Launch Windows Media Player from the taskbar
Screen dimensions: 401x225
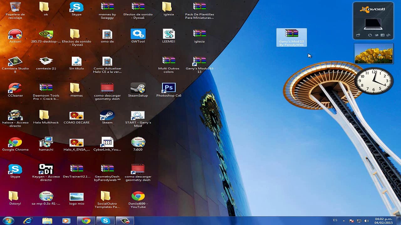click(66, 221)
